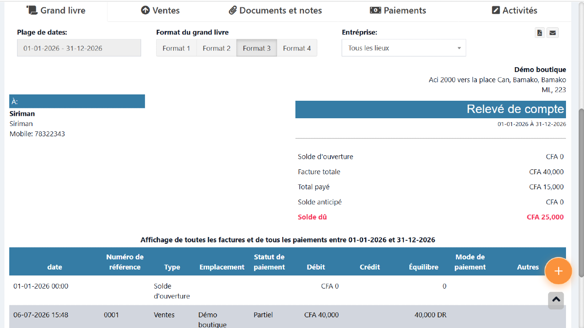Click the Mobile: 78322343 contact line
Viewport: 584px width, 328px height.
coord(37,134)
